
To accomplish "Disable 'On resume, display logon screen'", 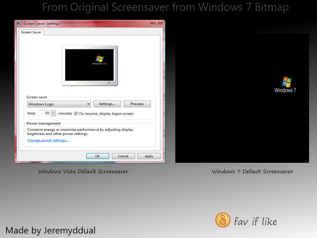I will [75, 113].
